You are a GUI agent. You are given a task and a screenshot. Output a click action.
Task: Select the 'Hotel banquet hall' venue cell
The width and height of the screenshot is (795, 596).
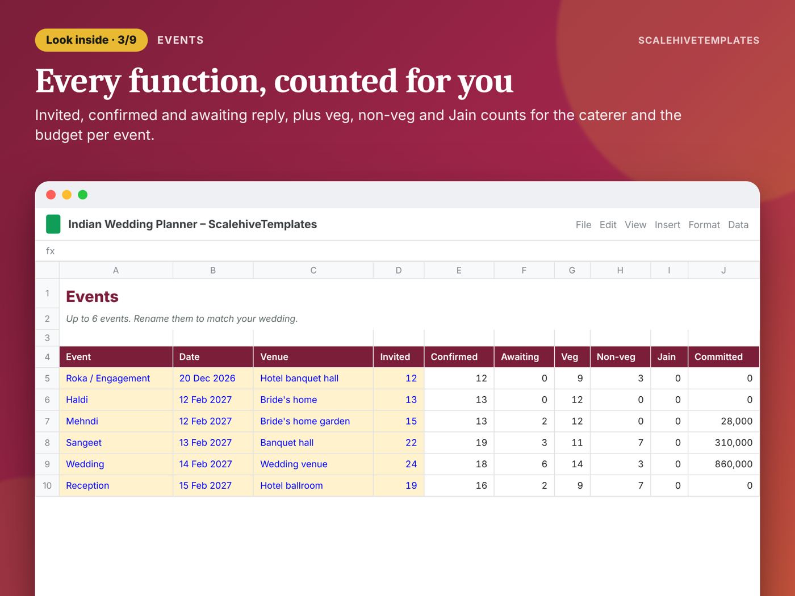(x=313, y=379)
